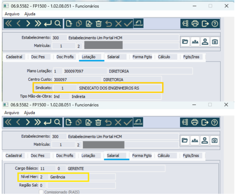The width and height of the screenshot is (236, 196).
Task: Open help question icon in top window
Action: click(x=215, y=24)
